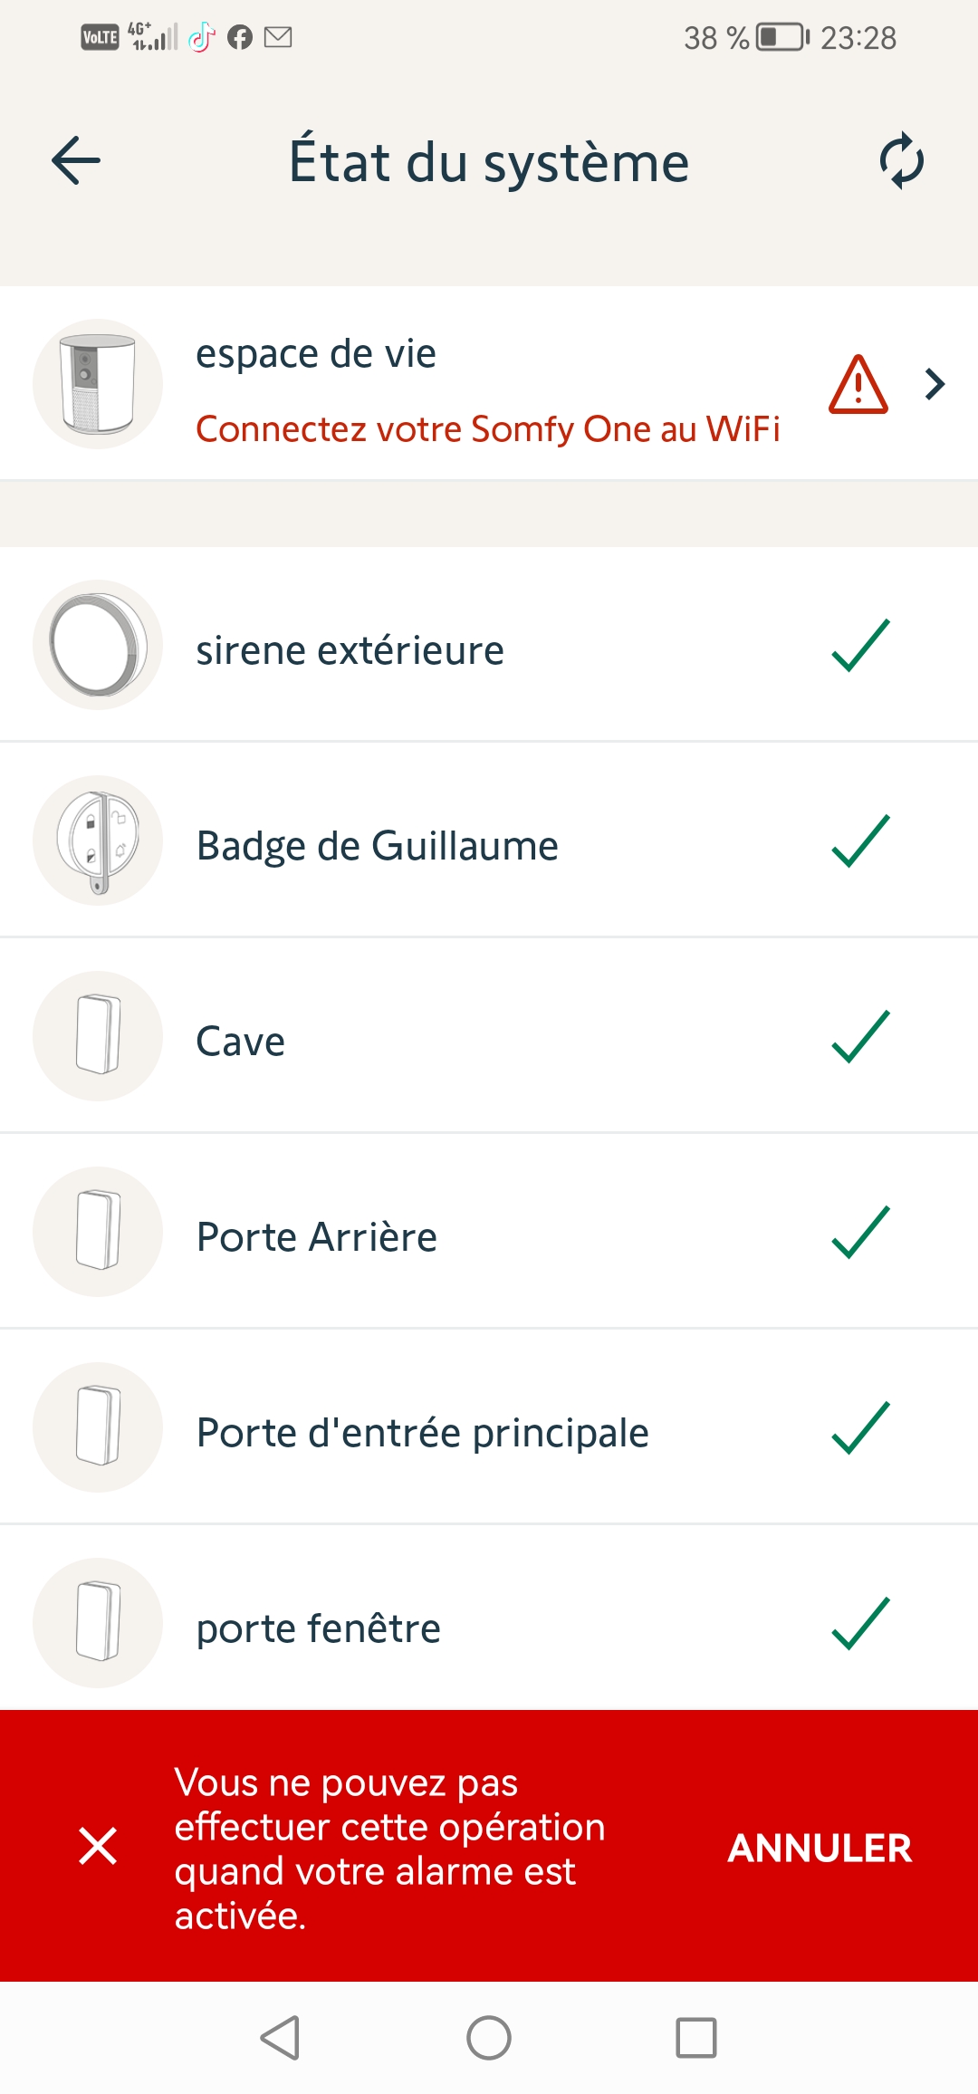The image size is (978, 2094).
Task: Tap the back arrow in the header
Action: point(76,161)
